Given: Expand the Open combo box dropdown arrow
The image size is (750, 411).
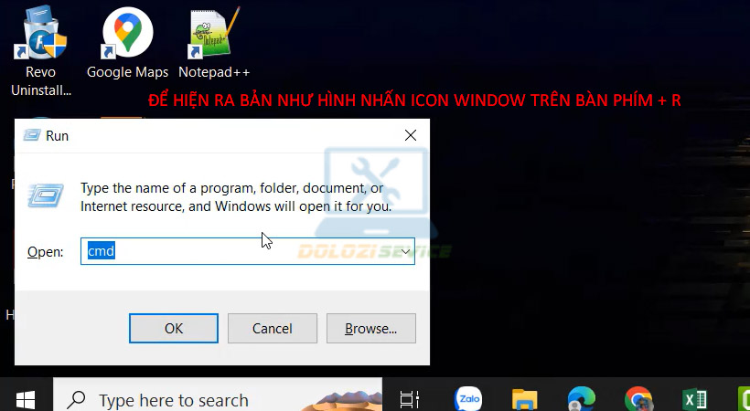Looking at the screenshot, I should [x=405, y=251].
